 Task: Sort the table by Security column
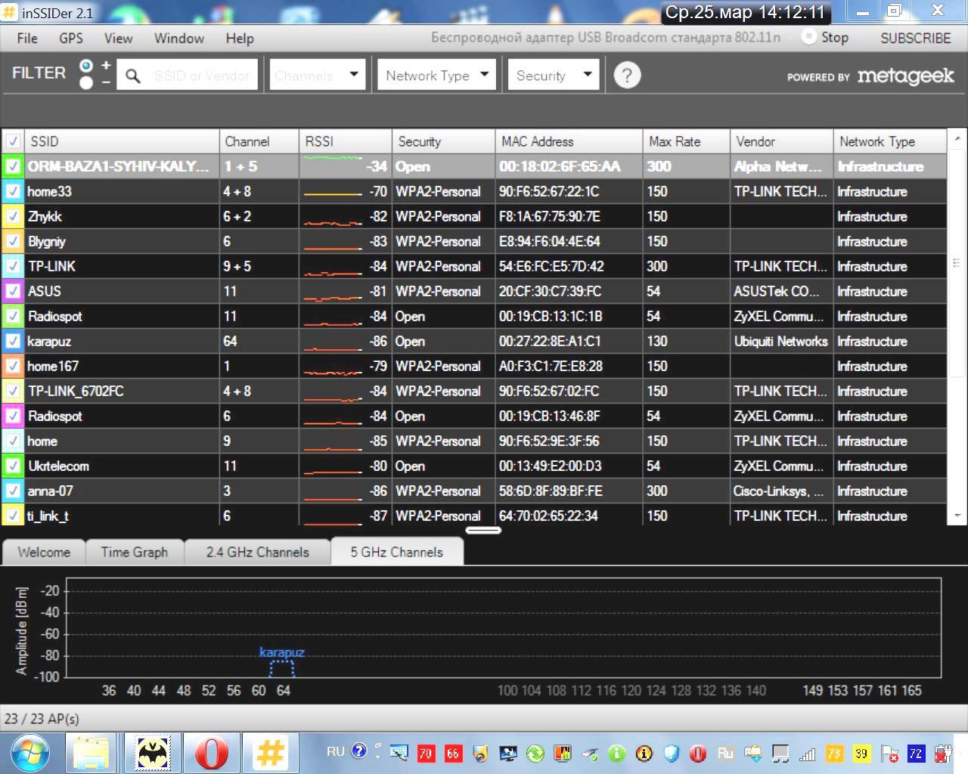[444, 141]
